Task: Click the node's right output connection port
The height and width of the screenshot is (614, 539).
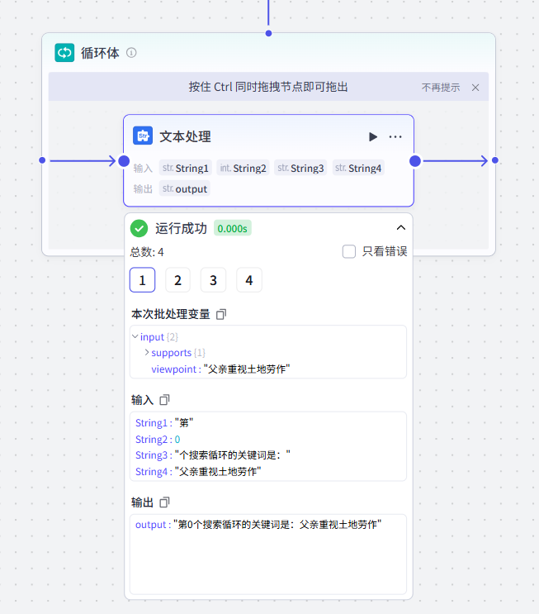Action: coord(415,160)
